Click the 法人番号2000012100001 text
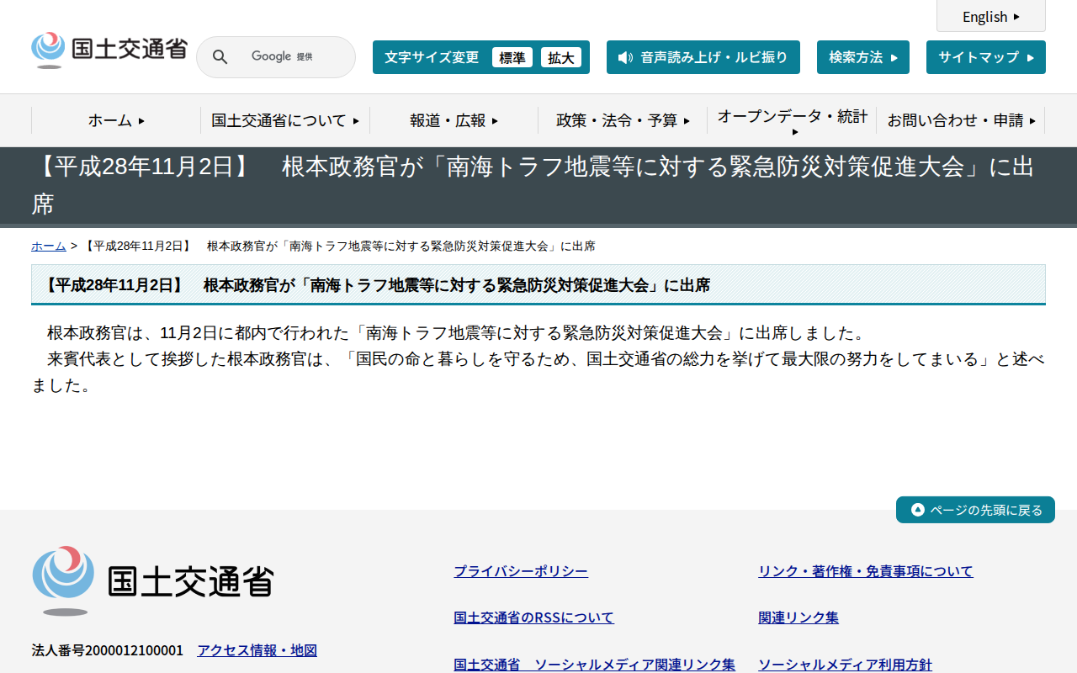The height and width of the screenshot is (673, 1077). click(108, 650)
